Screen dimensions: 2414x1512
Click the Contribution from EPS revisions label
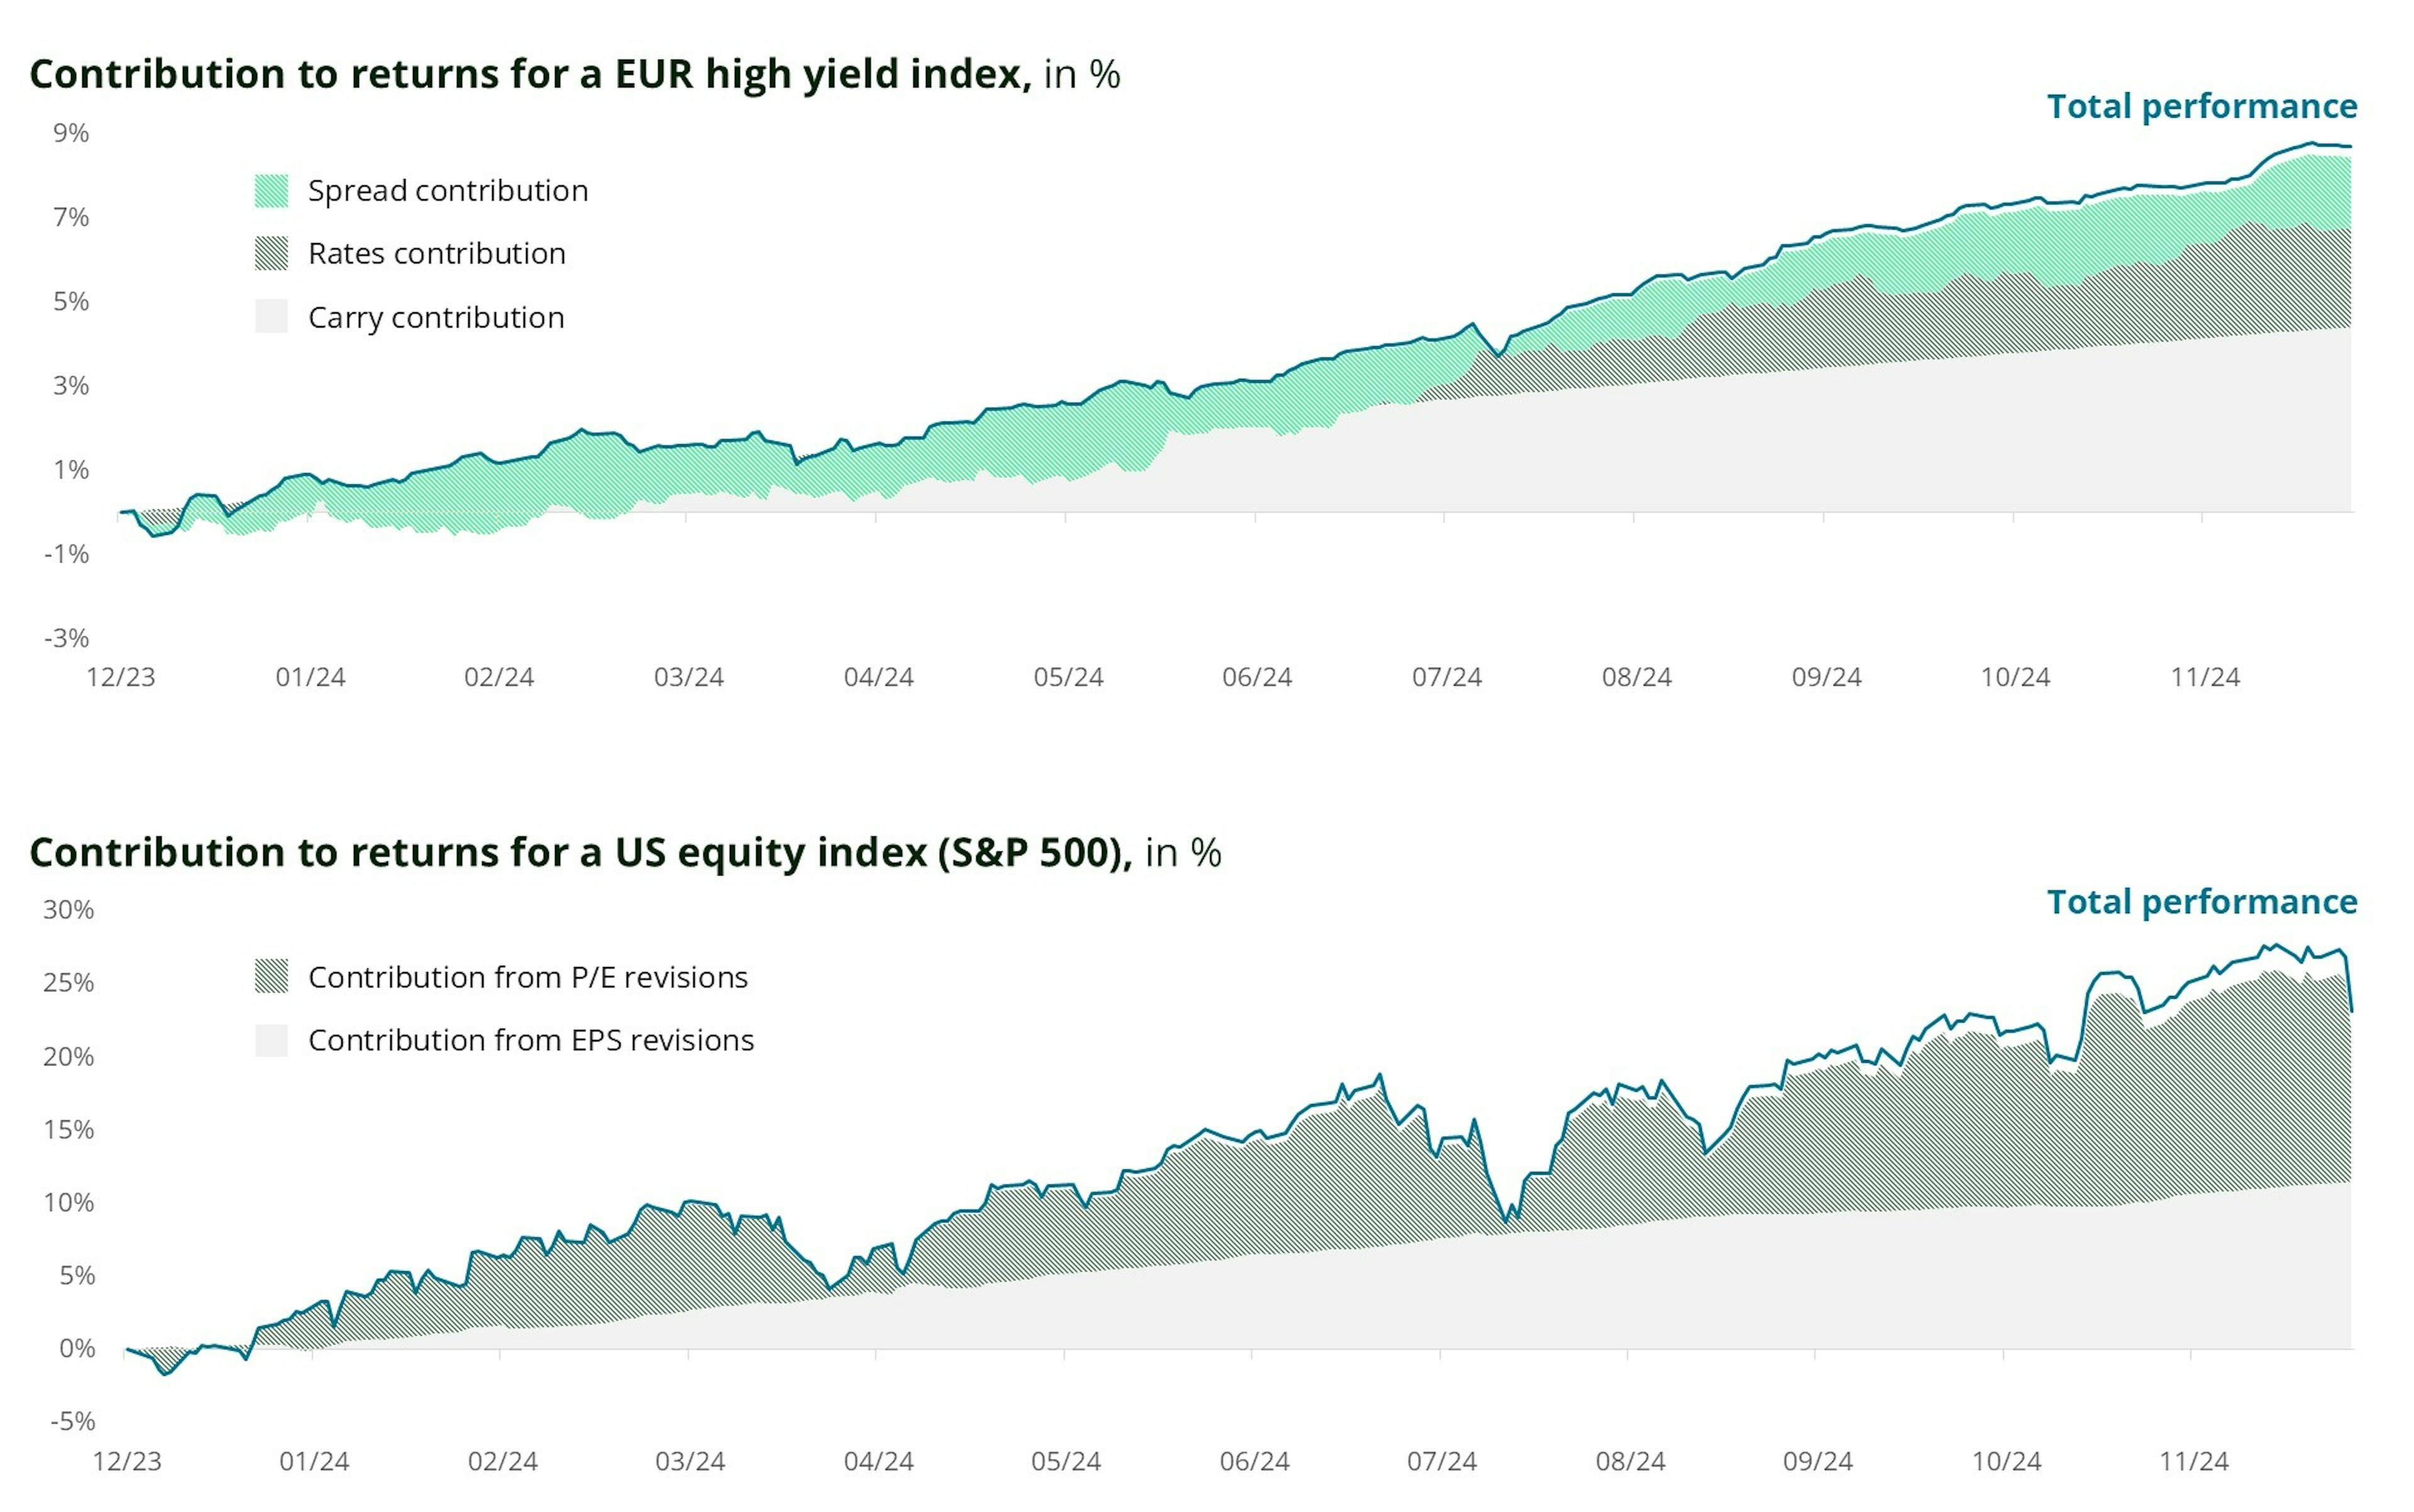pos(530,1040)
